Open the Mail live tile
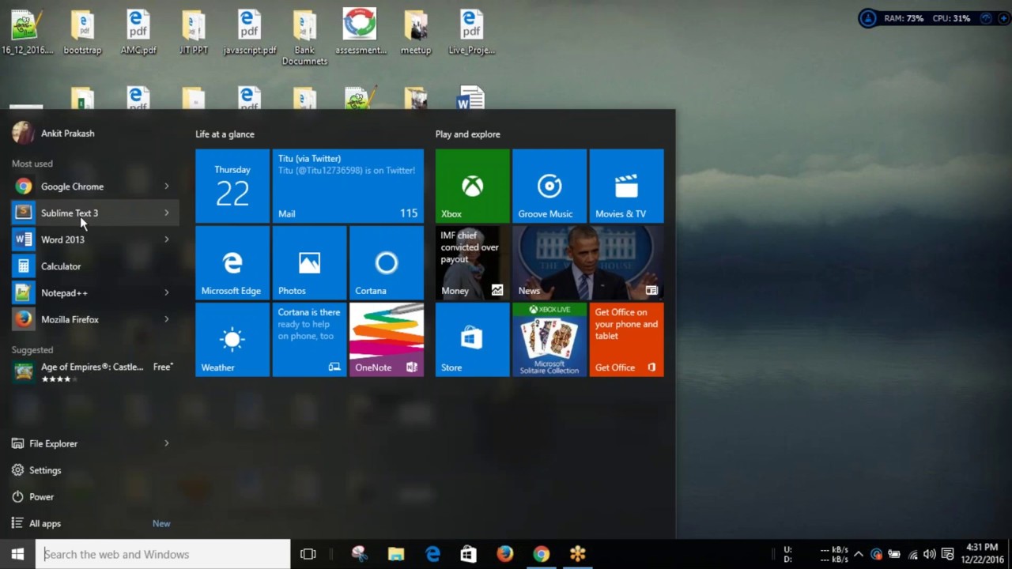Viewport: 1012px width, 569px height. [348, 186]
